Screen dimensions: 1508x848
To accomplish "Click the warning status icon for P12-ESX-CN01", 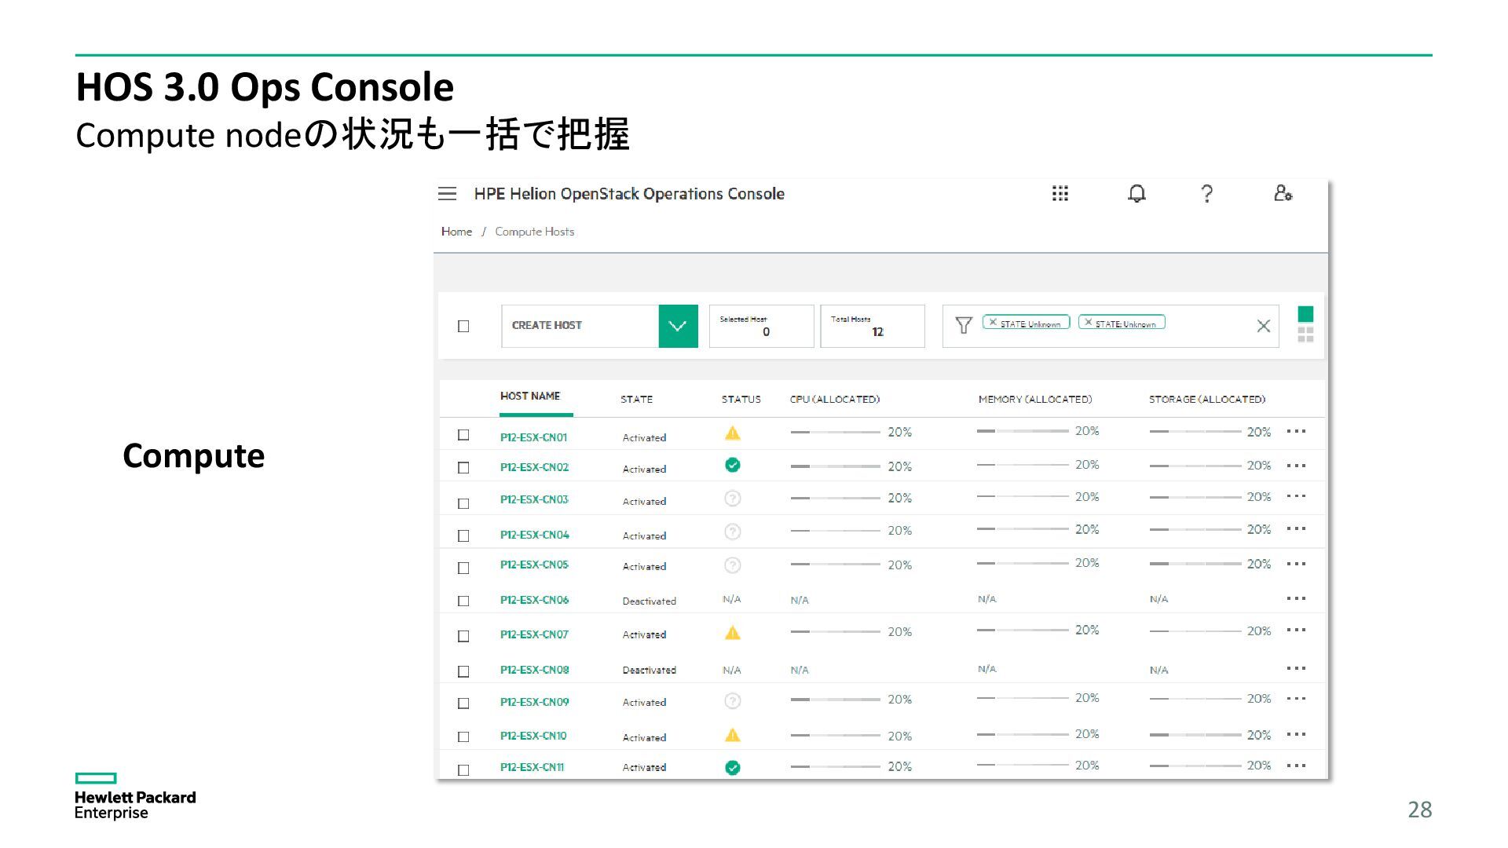I will tap(732, 433).
